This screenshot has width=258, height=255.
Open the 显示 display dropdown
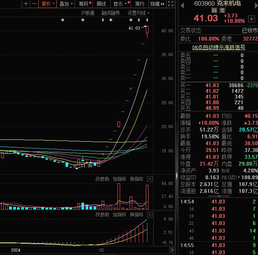coord(120,4)
